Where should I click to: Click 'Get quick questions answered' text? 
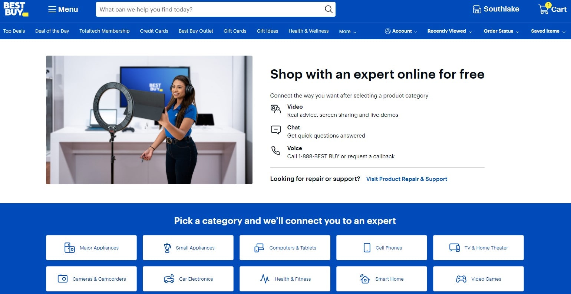point(326,136)
